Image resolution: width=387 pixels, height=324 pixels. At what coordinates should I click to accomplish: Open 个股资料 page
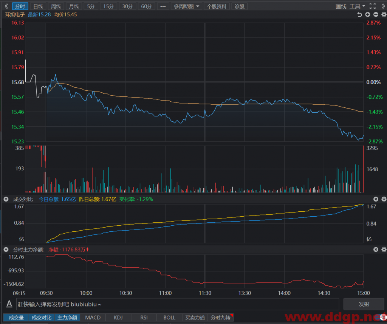217,6
